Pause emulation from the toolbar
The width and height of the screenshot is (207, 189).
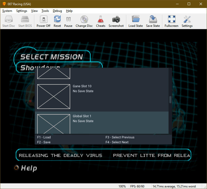click(x=68, y=21)
